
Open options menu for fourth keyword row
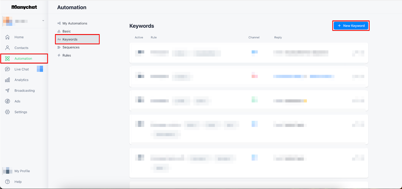point(358,124)
